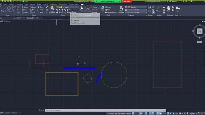Open the Express Tools ribbon tab
The image size is (205, 115).
(x=63, y=4)
